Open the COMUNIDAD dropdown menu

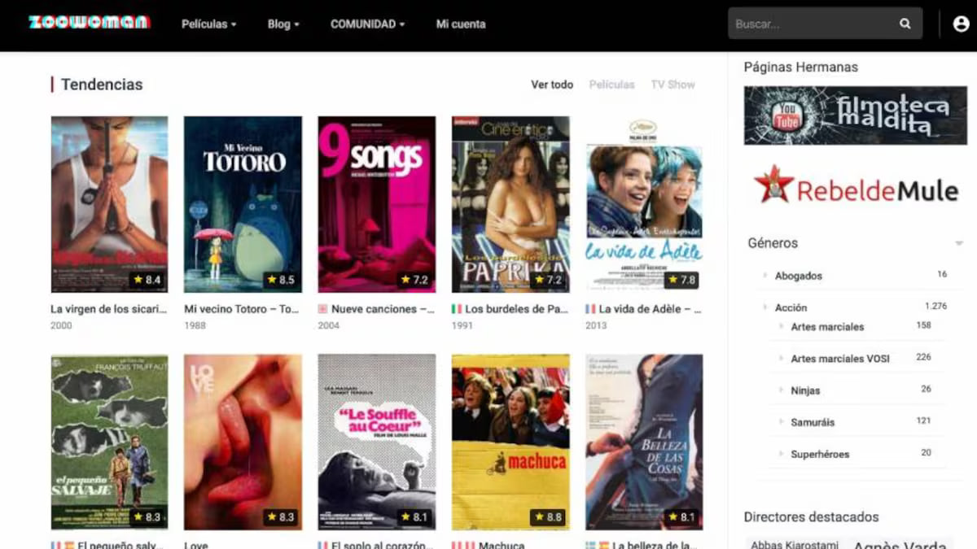pos(367,24)
